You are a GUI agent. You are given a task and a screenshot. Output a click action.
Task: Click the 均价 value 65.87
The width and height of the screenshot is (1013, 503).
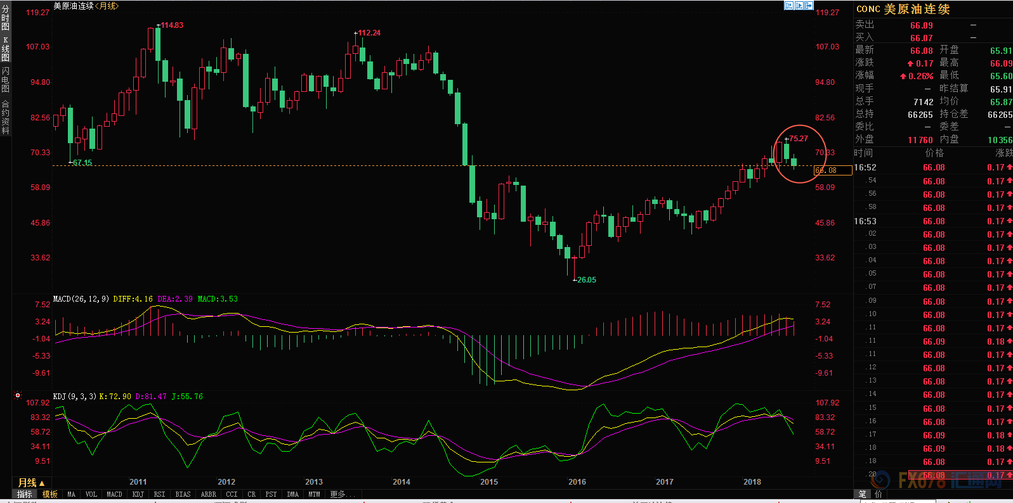pyautogui.click(x=1001, y=102)
